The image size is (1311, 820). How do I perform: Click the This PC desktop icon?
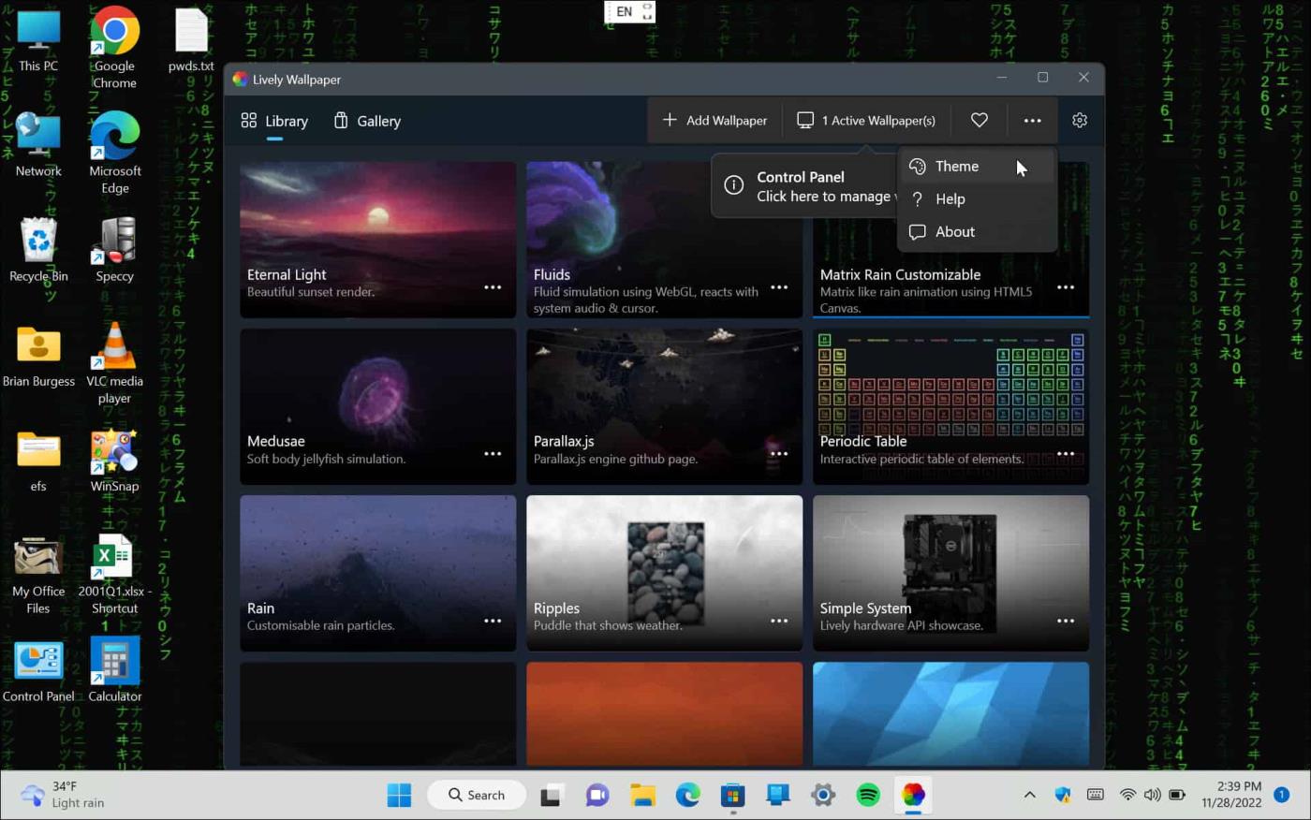[x=38, y=42]
